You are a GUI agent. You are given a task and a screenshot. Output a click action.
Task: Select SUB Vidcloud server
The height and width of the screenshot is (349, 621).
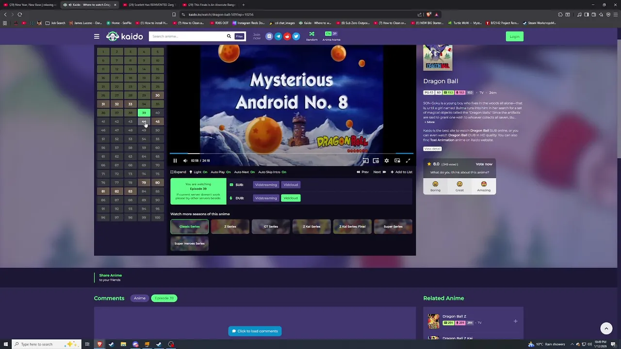291,185
